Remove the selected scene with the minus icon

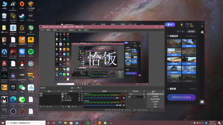[x=44, y=107]
